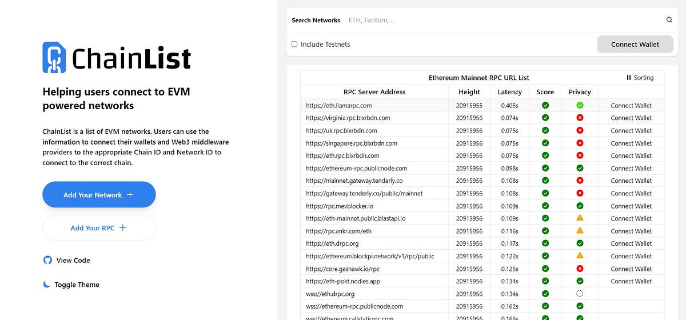Click score green check for wss://ethereum-rpc.publicnode.com
Screen dimensions: 686x320
(545, 306)
